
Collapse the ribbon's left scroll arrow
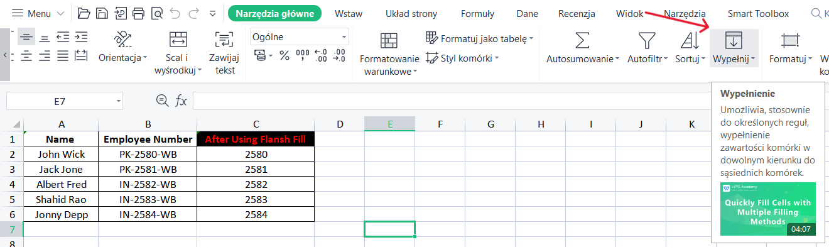[x=5, y=55]
